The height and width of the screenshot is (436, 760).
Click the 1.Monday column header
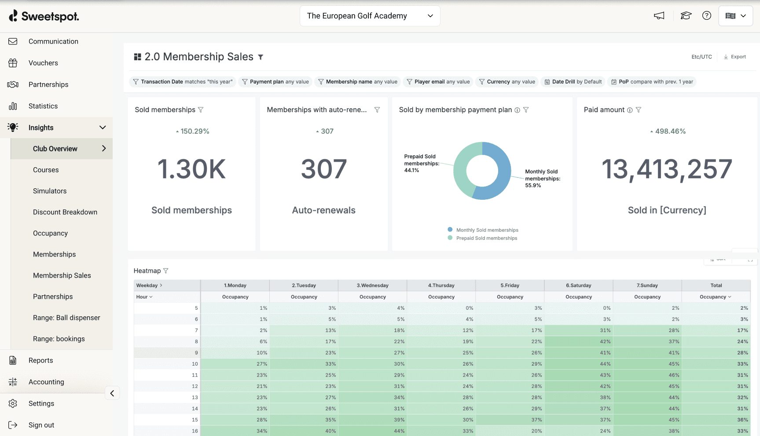(235, 286)
